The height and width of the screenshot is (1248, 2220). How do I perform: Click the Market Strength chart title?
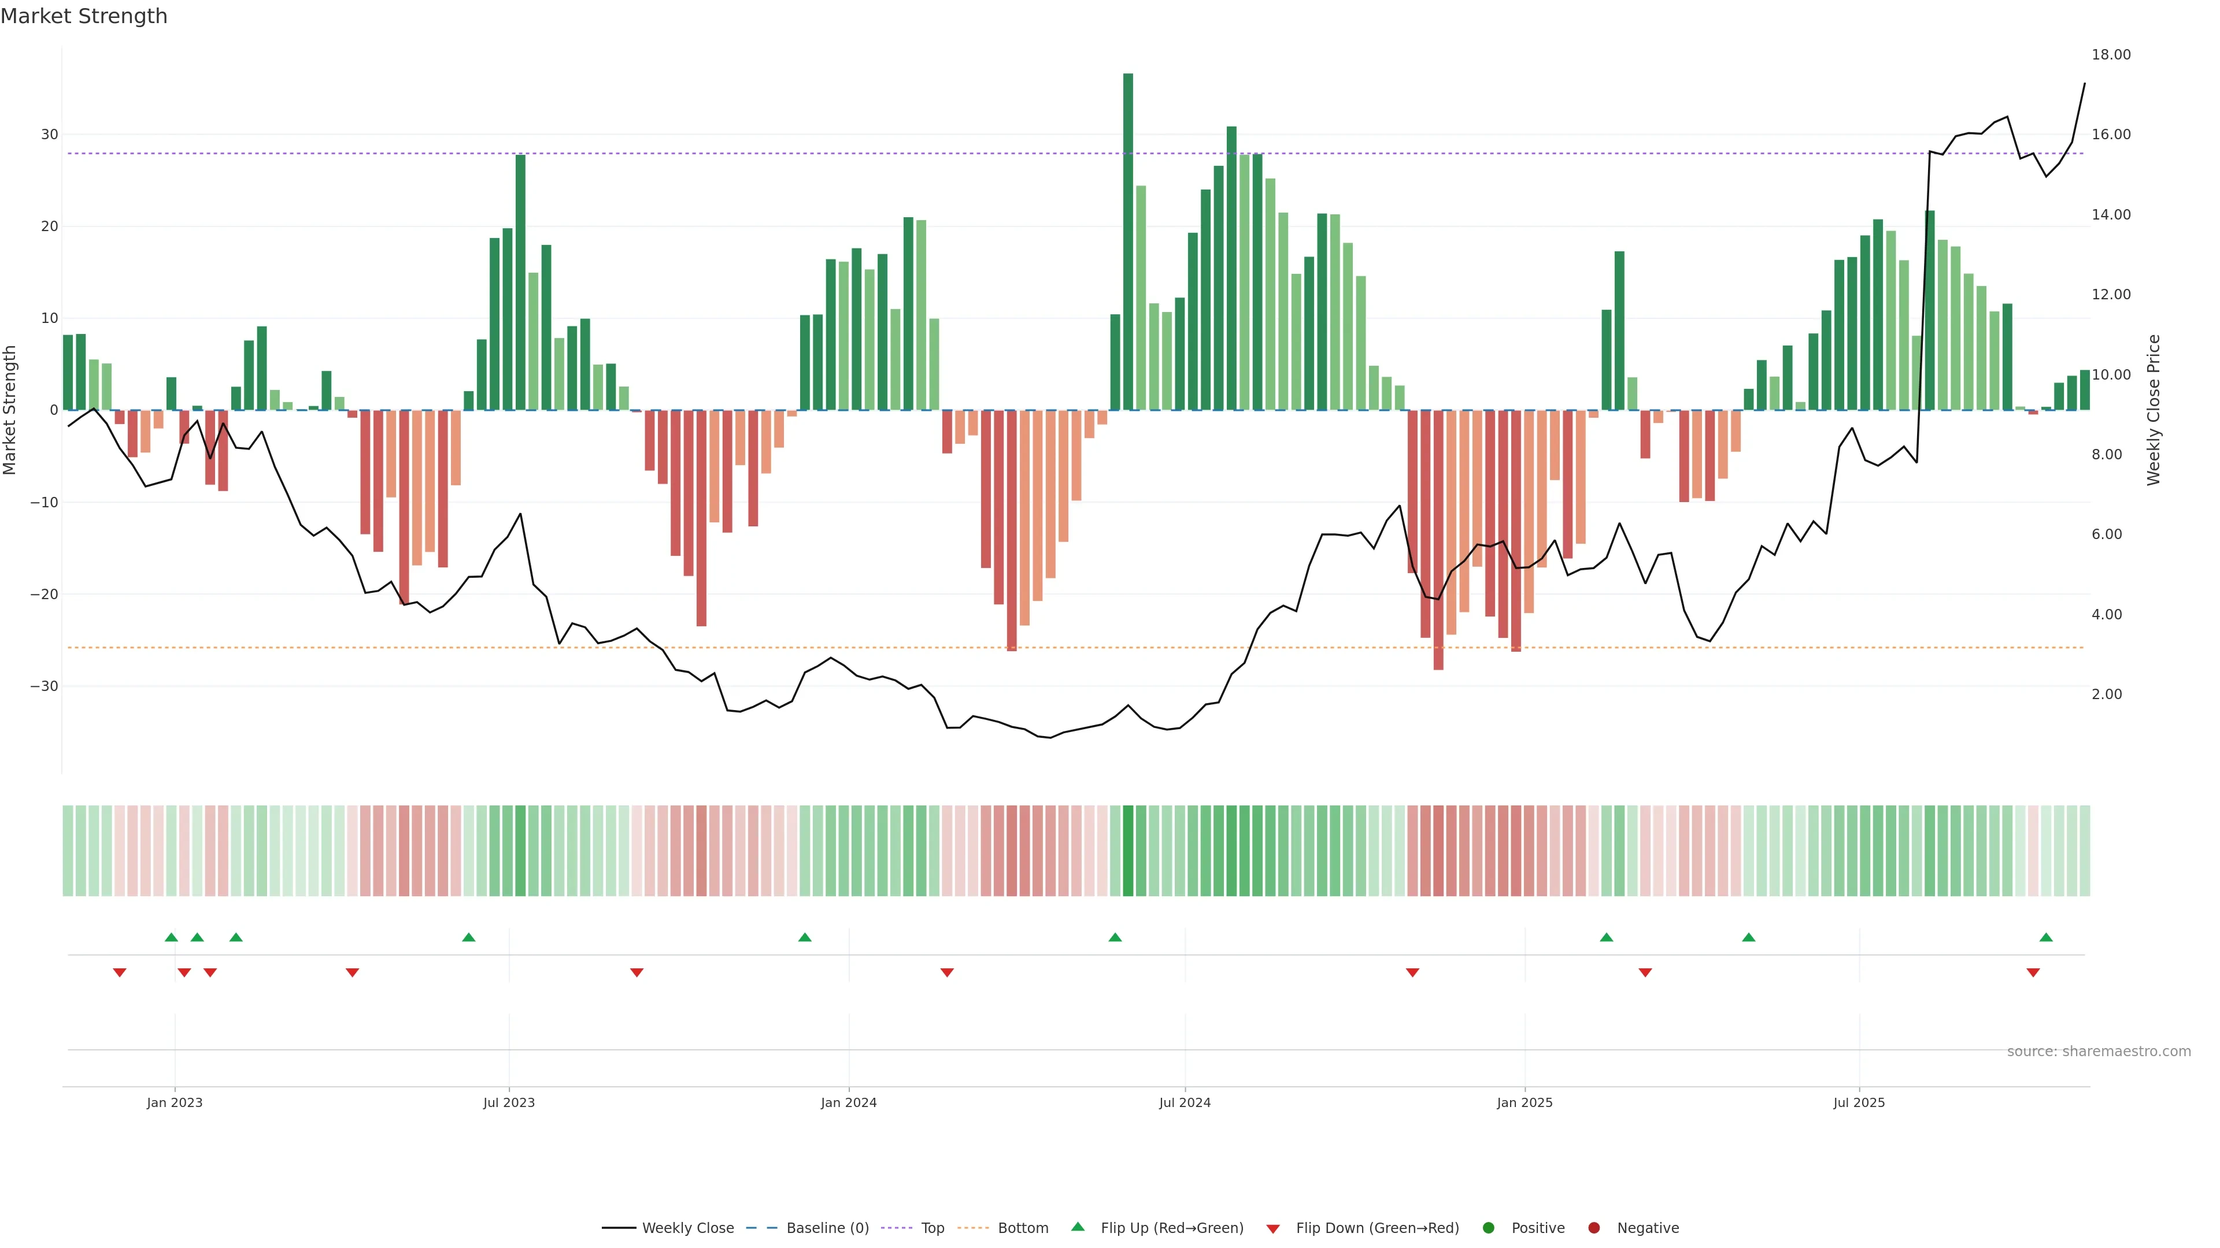click(84, 16)
